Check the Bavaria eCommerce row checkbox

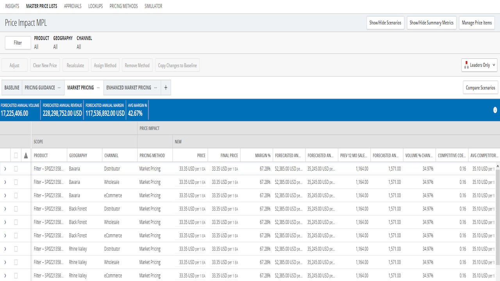(16, 196)
